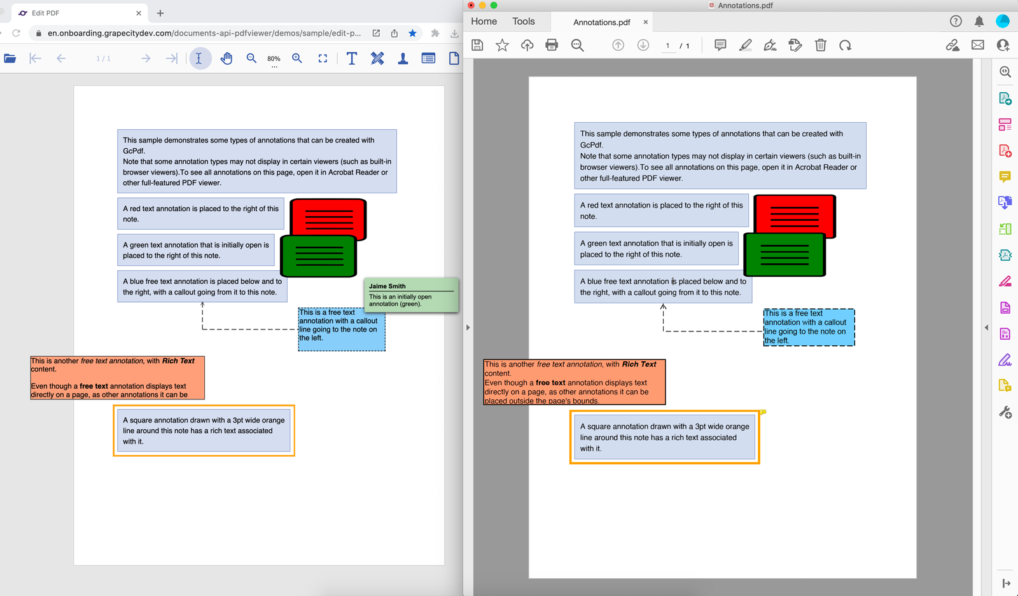The height and width of the screenshot is (596, 1018).
Task: Delete with the trash icon in Acrobat
Action: click(x=821, y=45)
